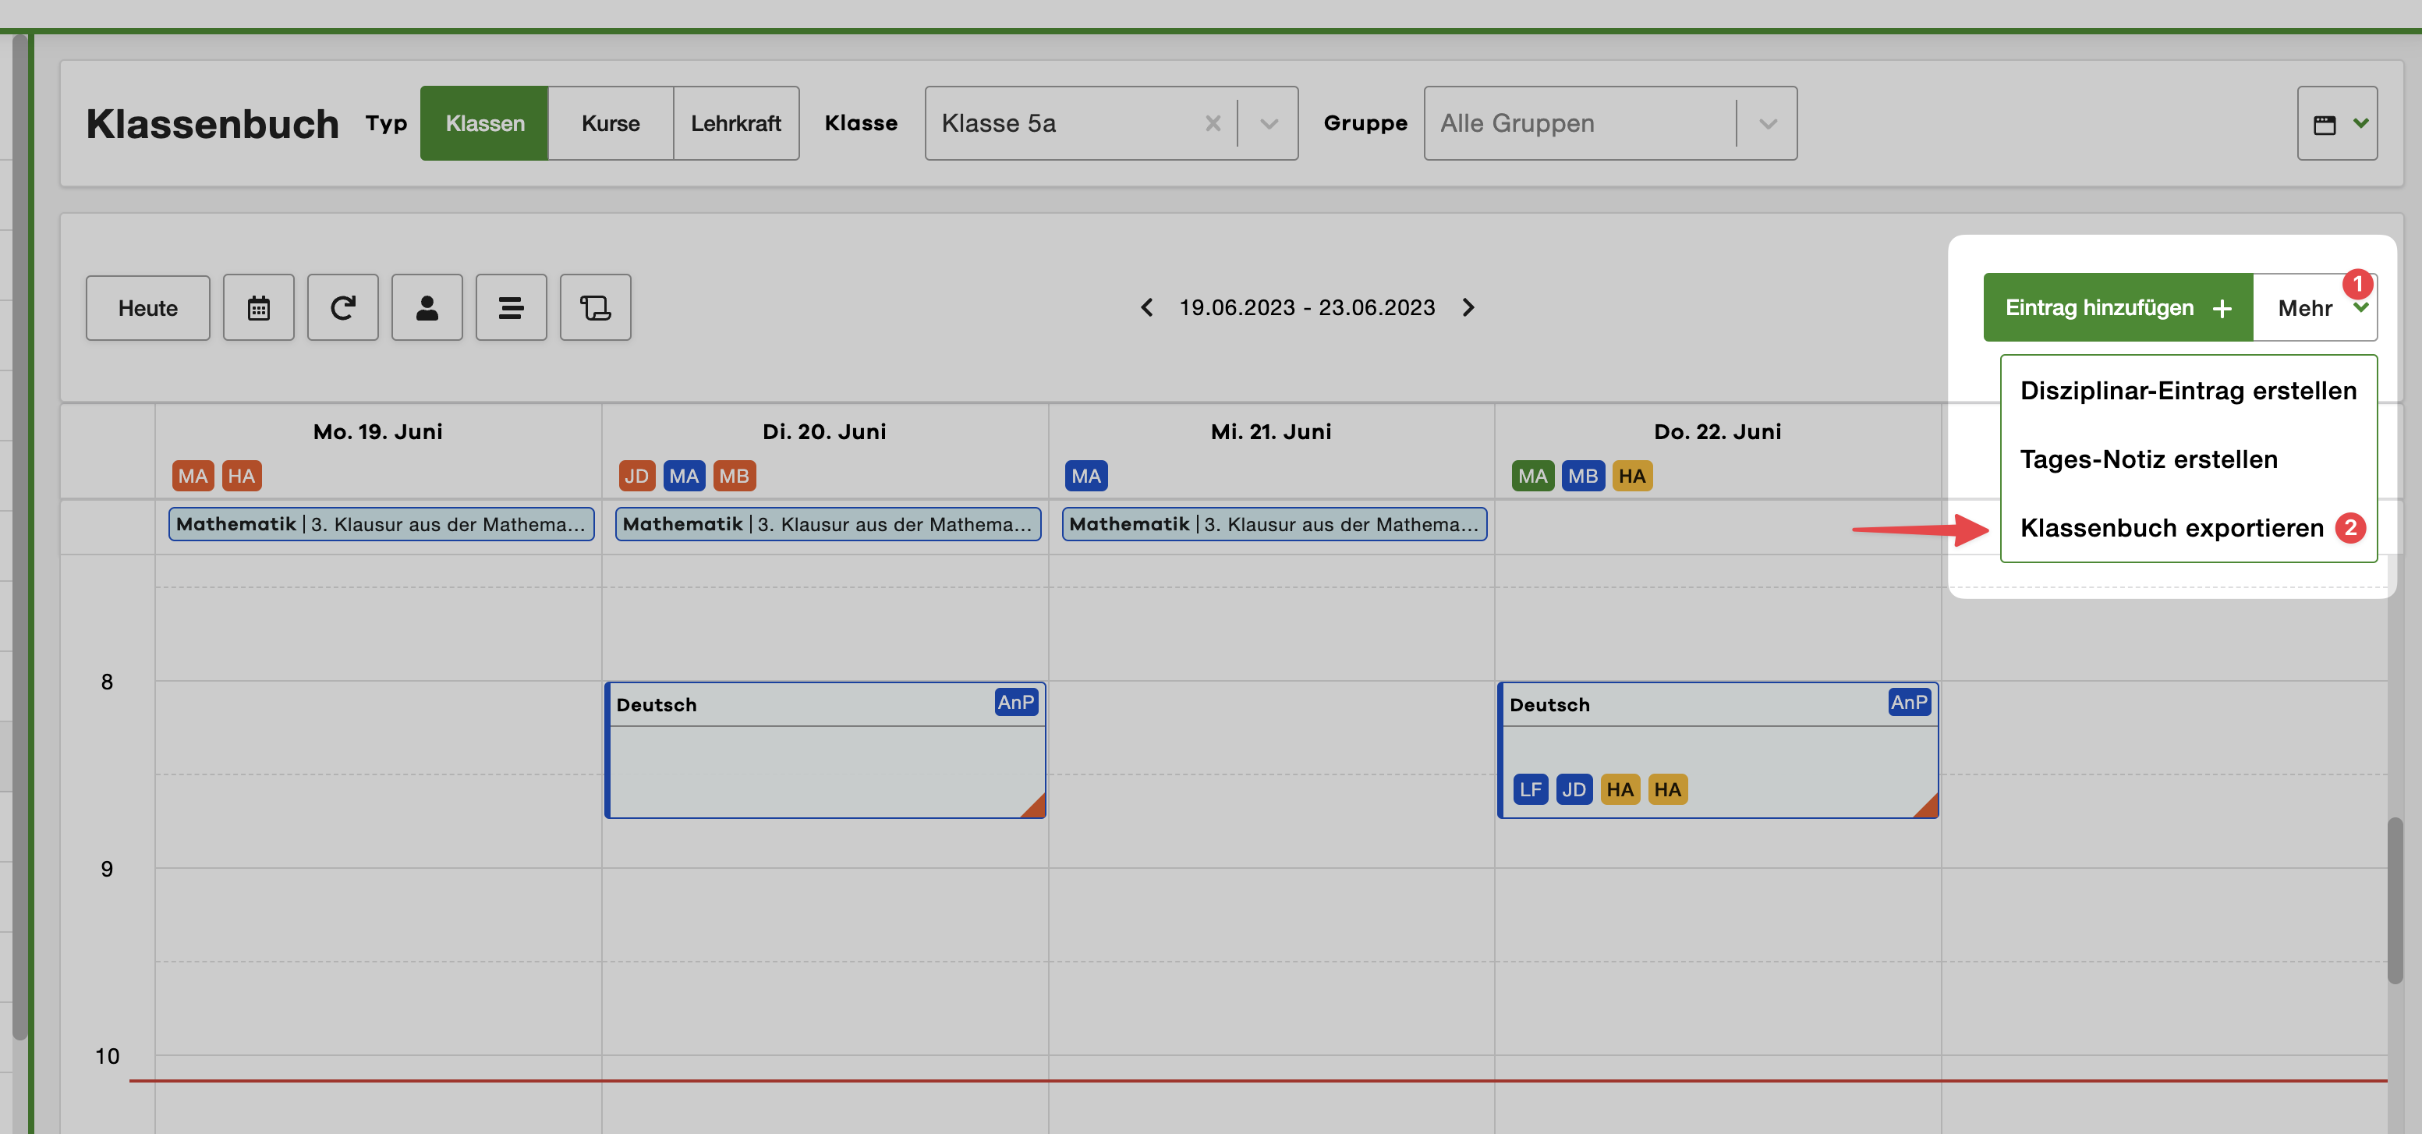Click the Heute button
Screen dimensions: 2422x1134
[147, 307]
